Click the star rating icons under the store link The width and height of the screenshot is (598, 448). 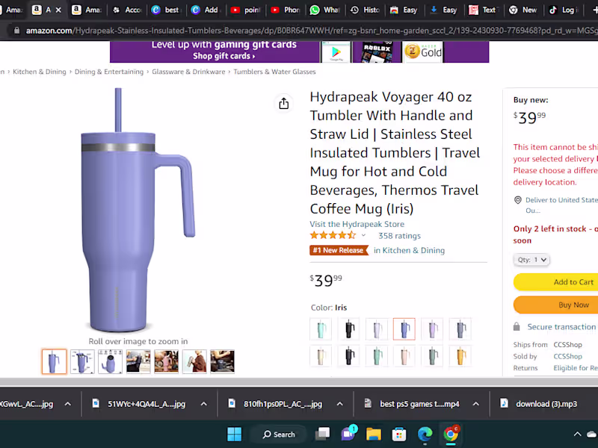point(333,235)
